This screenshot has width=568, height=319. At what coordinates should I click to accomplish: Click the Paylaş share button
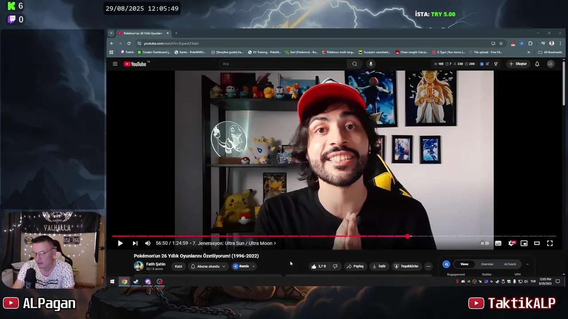[x=355, y=266]
